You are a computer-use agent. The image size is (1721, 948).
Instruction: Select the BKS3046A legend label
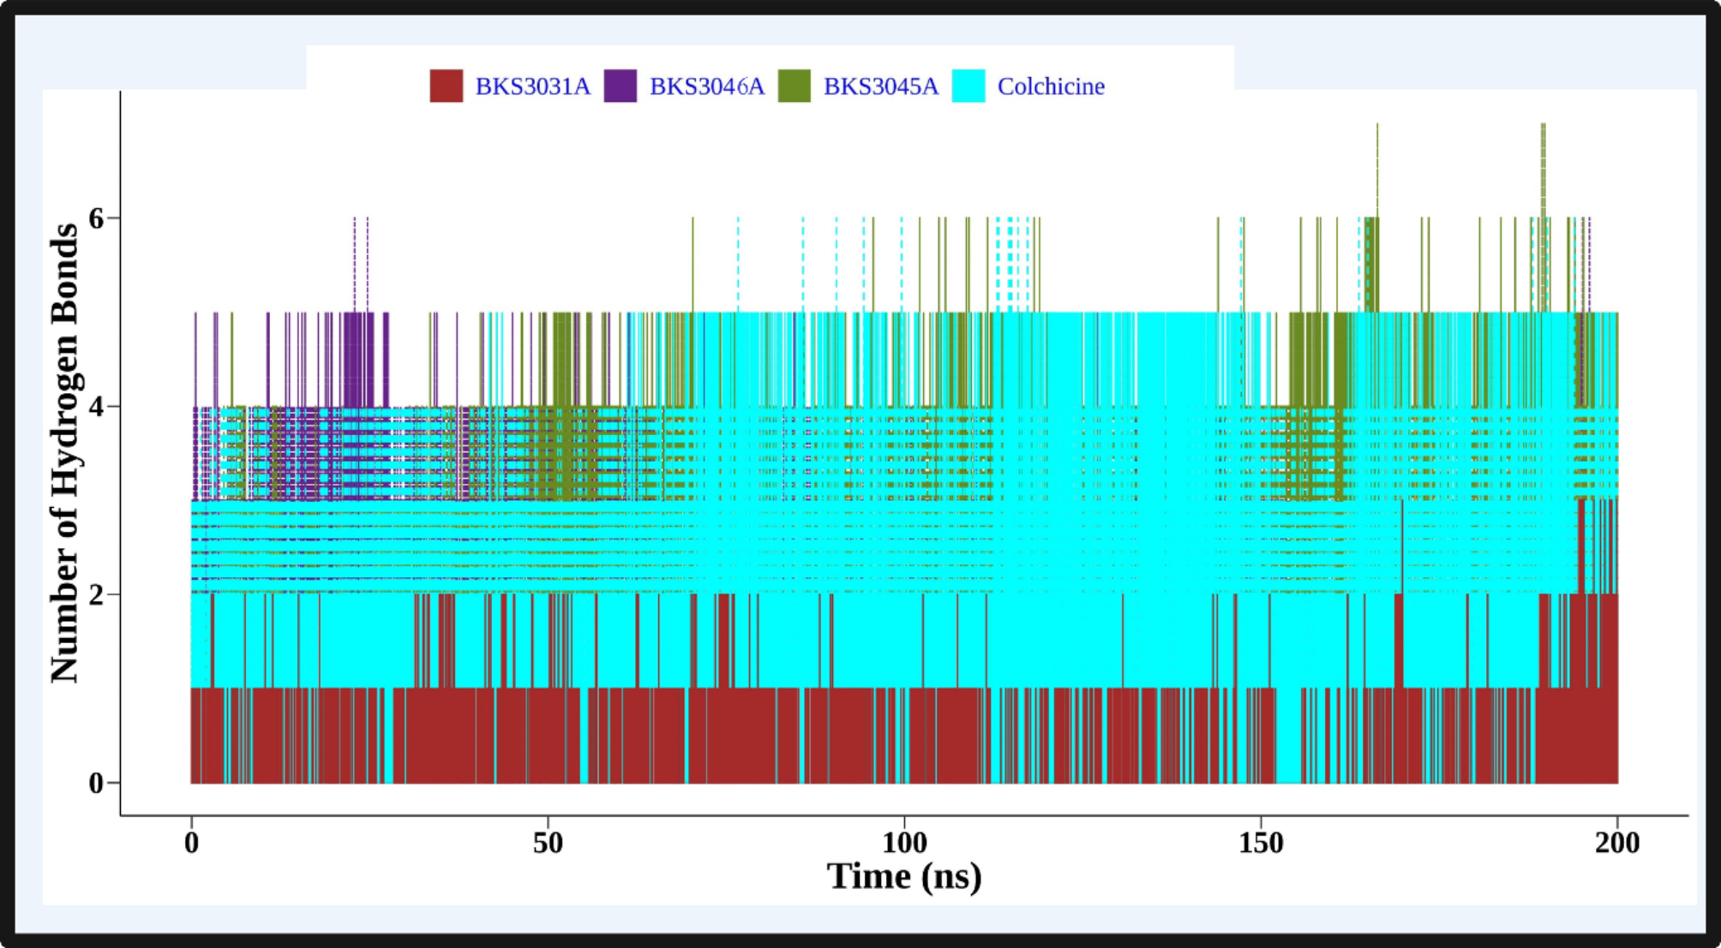706,86
